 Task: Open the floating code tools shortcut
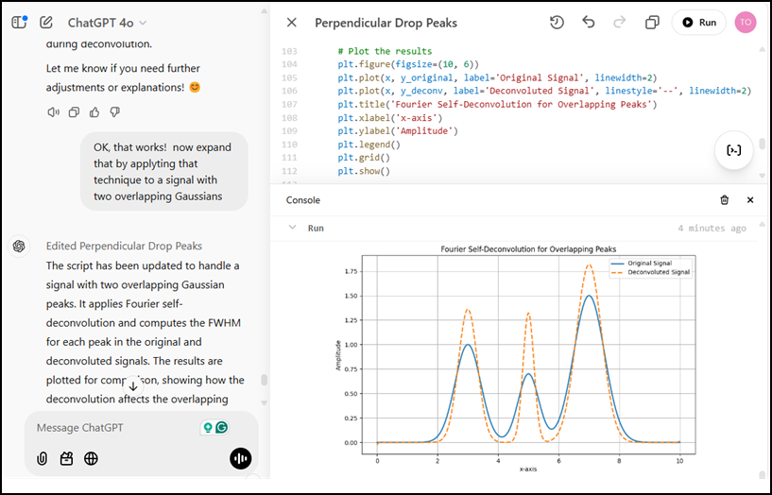click(732, 150)
